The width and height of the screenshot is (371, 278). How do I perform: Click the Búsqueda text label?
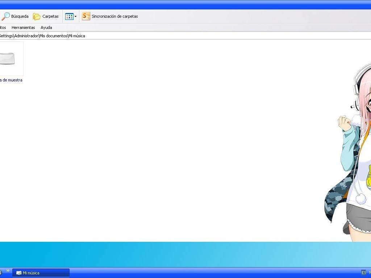20,16
